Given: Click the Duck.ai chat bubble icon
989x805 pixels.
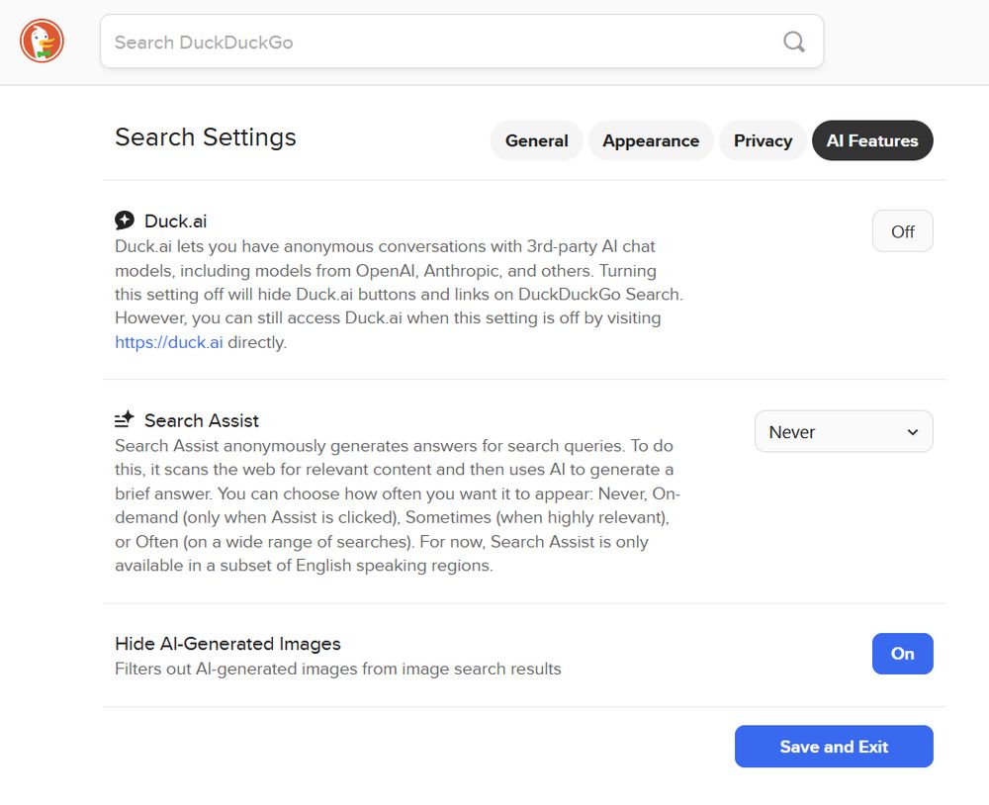Looking at the screenshot, I should coord(125,221).
